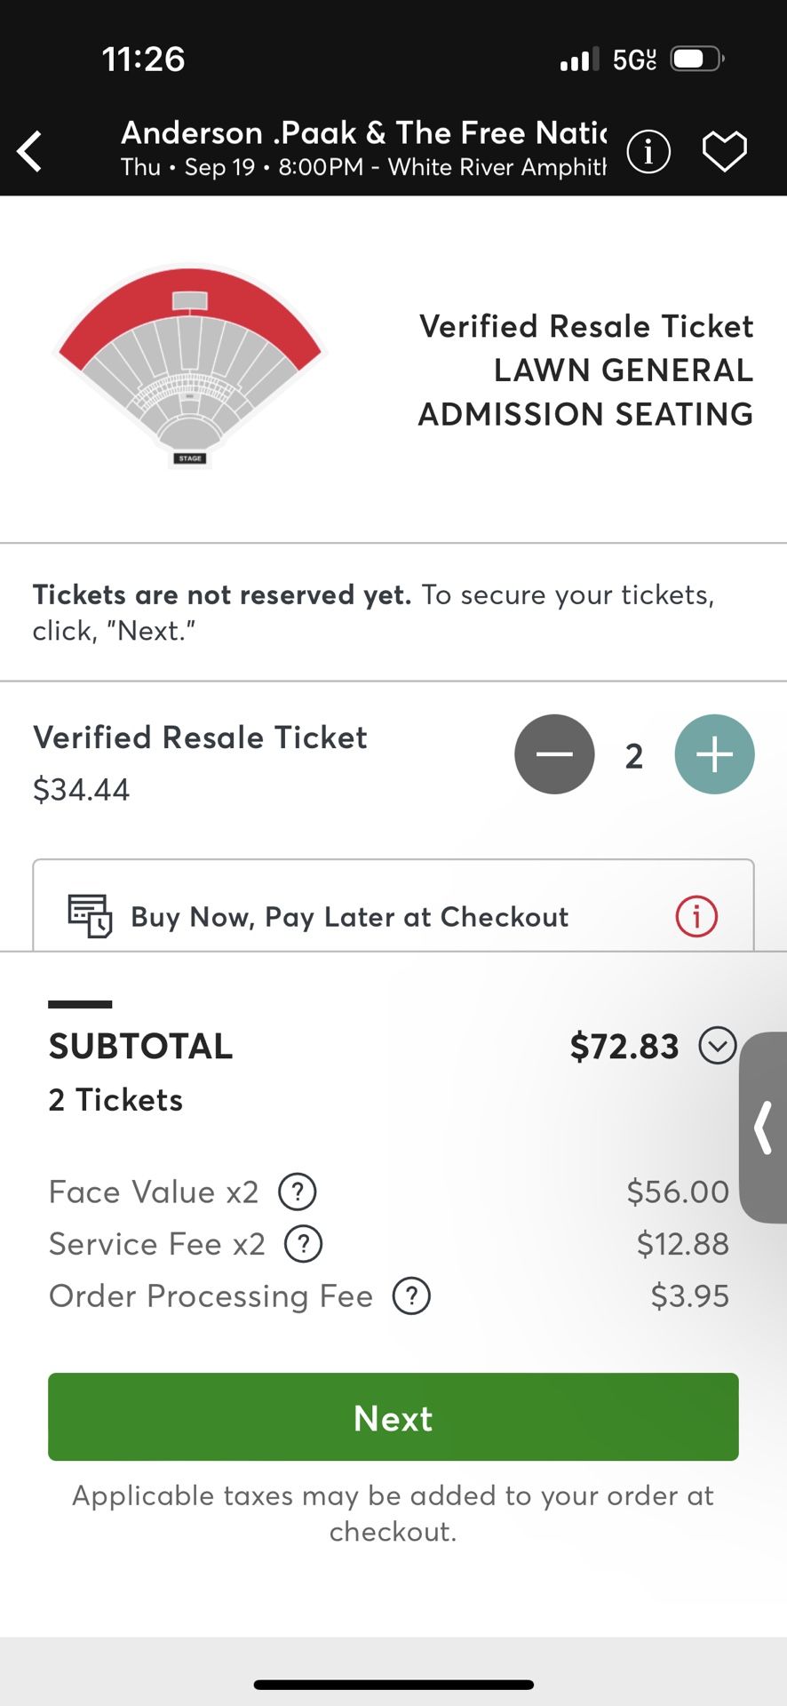Tap the iOS home indicator bar
Screen dimensions: 787x1706
pos(393,1685)
